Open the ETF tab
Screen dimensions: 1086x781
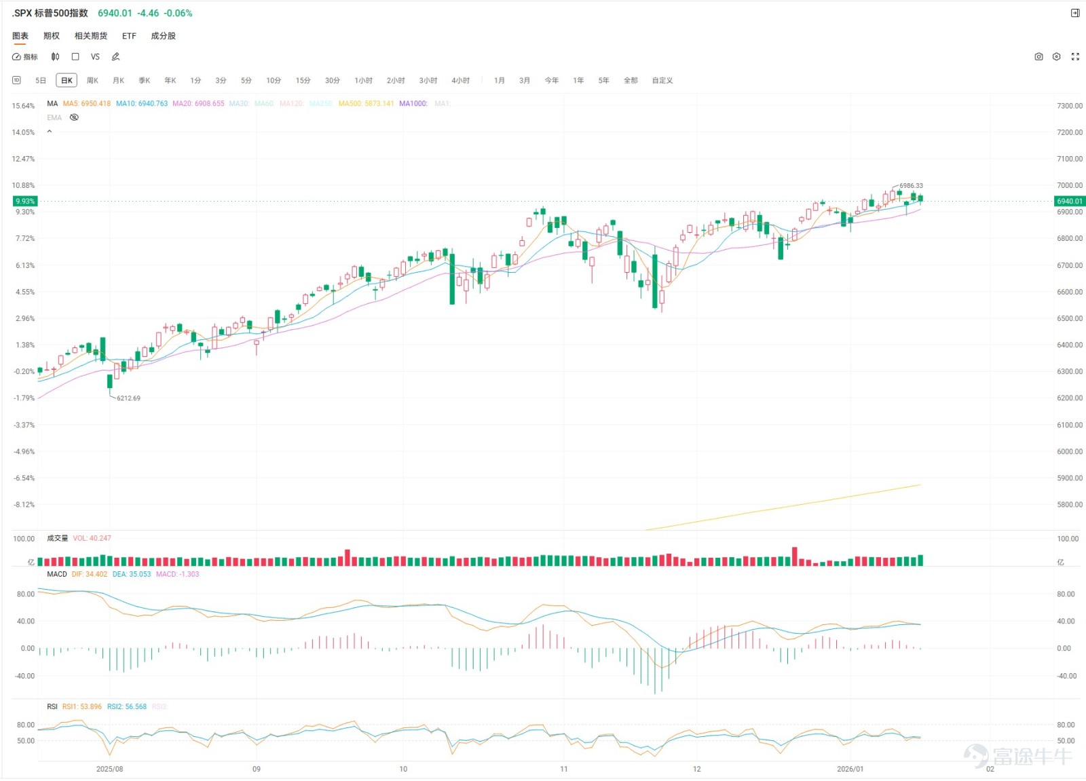(129, 36)
